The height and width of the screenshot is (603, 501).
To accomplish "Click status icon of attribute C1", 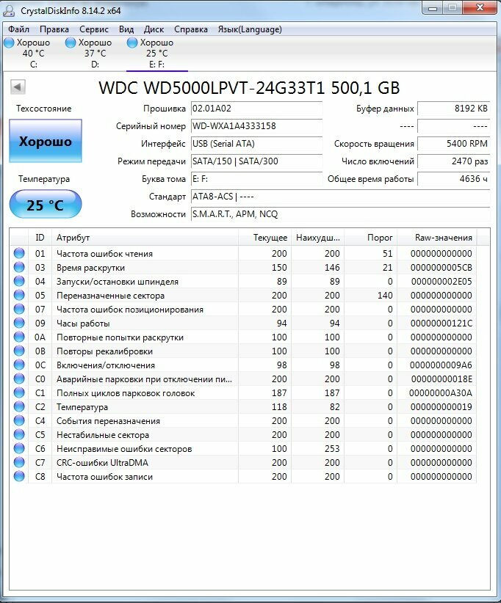I will coord(19,392).
